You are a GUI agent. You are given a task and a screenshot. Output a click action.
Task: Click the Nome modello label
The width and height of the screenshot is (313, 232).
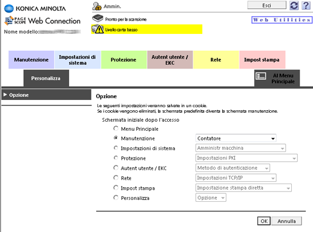(21, 31)
